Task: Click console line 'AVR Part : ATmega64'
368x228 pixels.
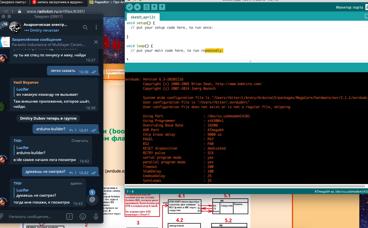Action: coord(183,130)
